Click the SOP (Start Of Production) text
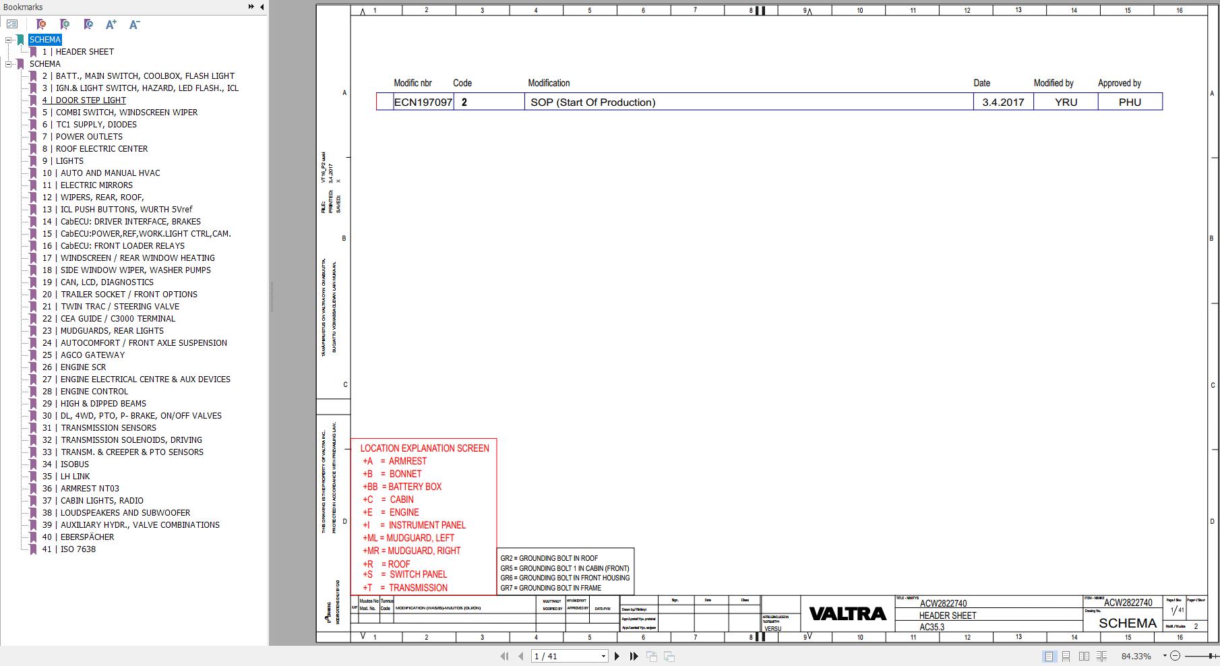This screenshot has height=666, width=1220. (592, 102)
